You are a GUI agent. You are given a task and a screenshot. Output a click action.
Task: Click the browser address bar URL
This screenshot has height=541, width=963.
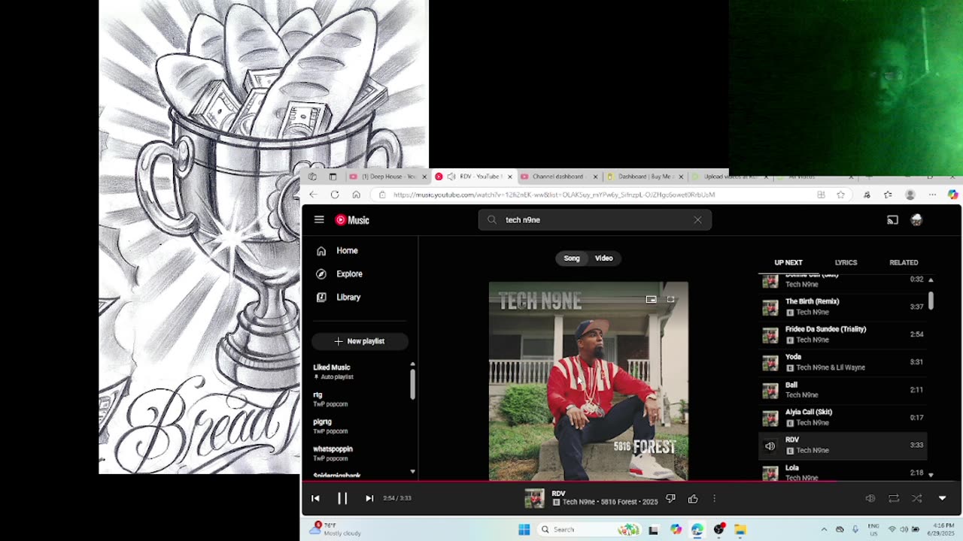click(x=554, y=195)
